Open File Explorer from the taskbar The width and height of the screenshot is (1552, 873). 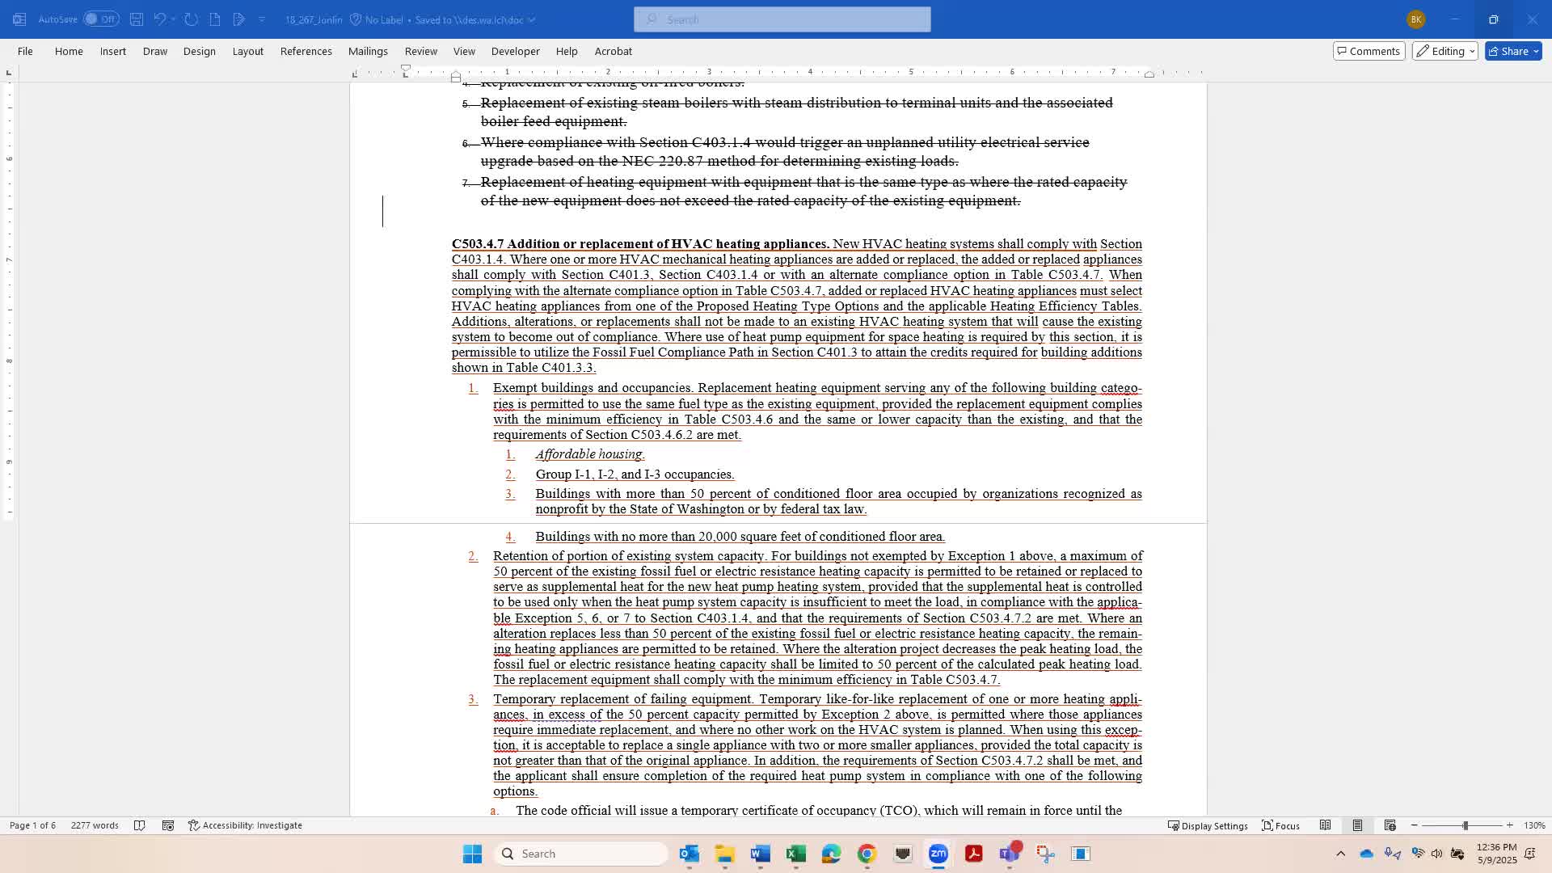724,854
